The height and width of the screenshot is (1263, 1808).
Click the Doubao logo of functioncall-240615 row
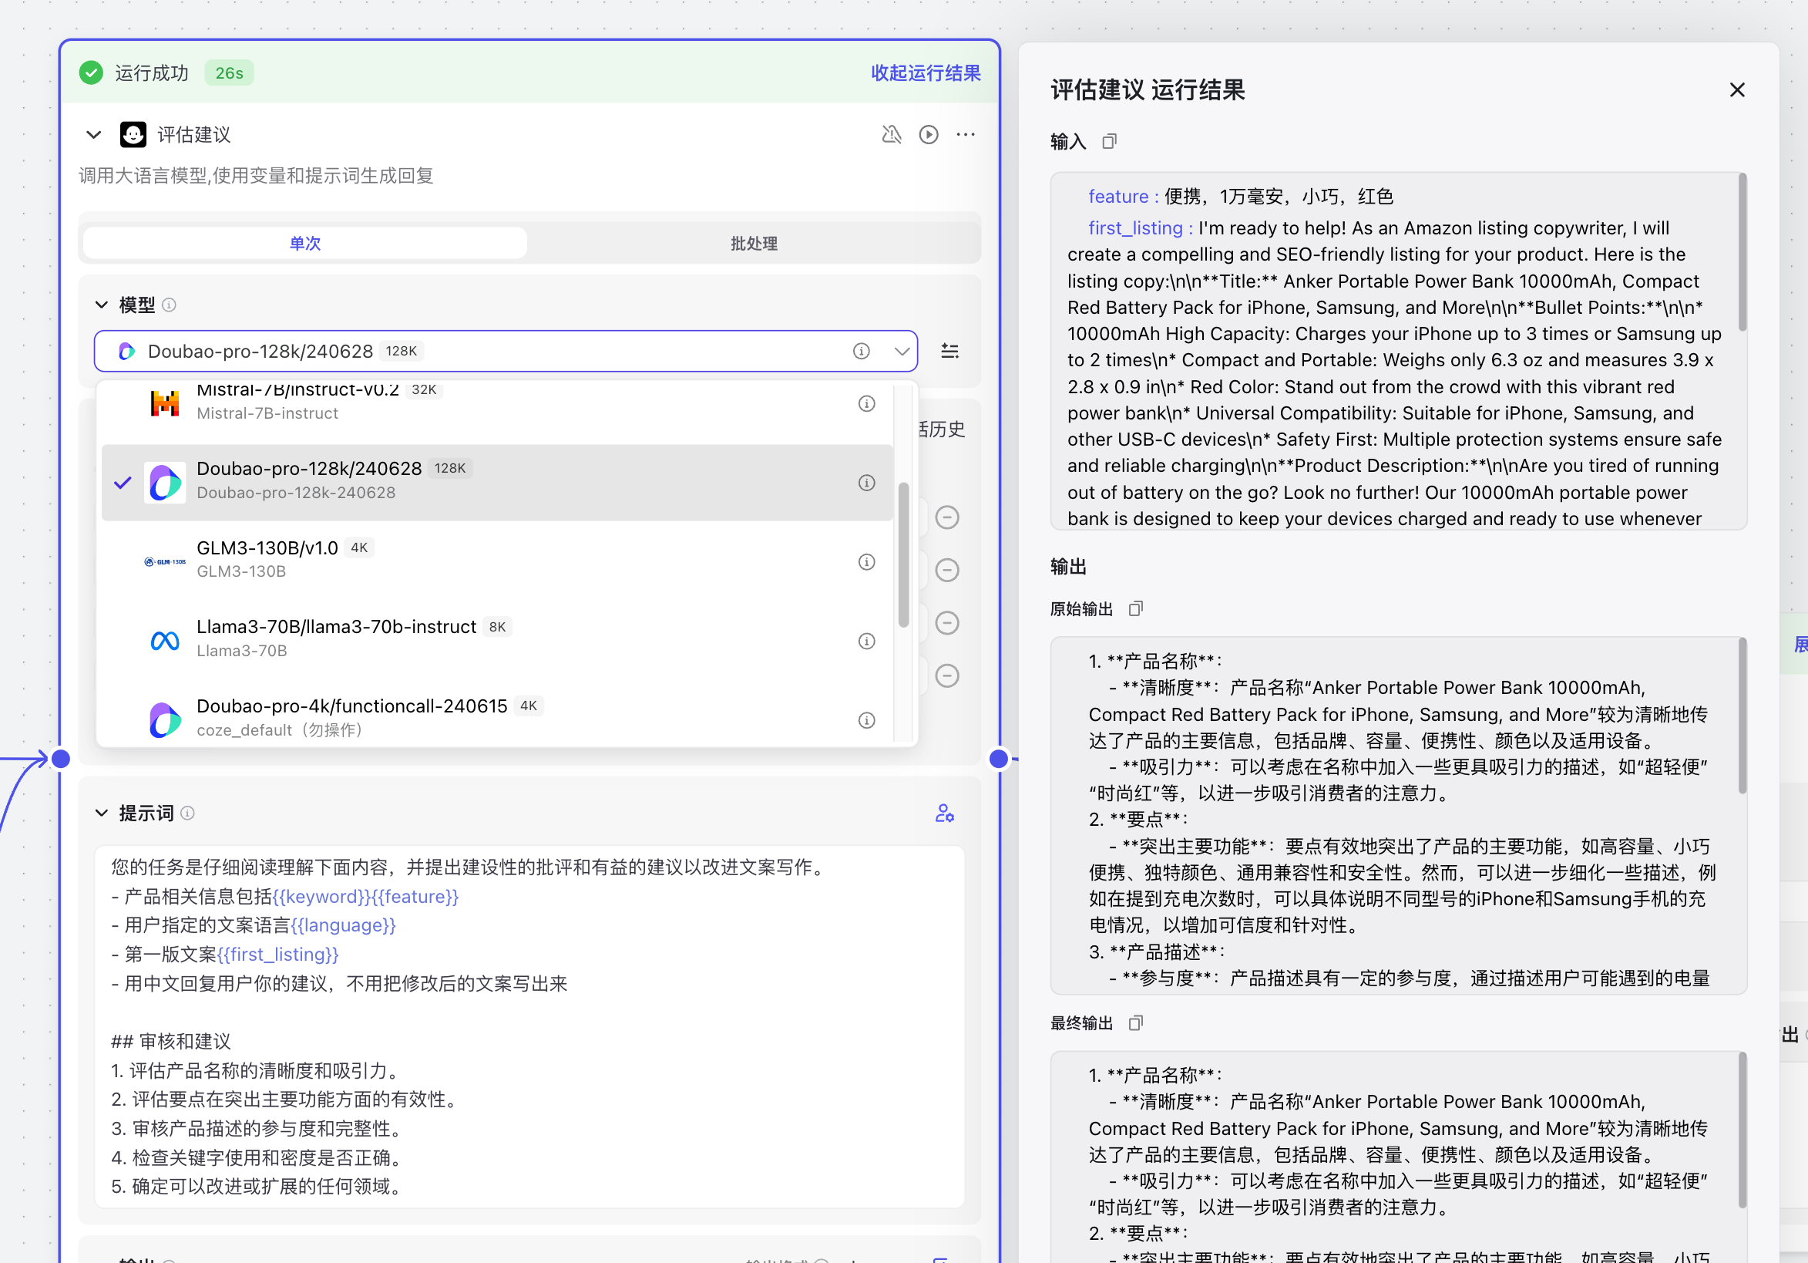click(x=166, y=720)
